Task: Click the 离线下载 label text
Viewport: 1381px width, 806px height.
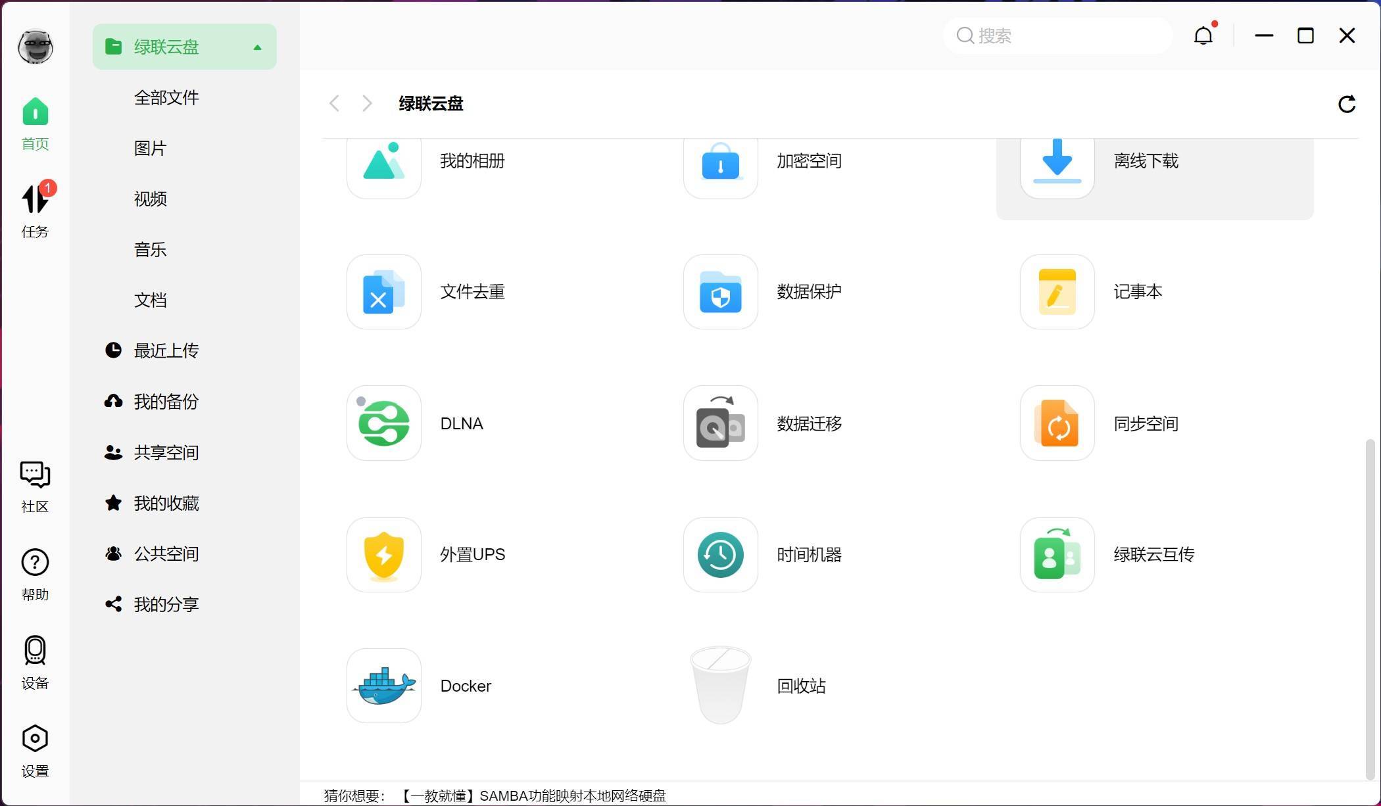Action: click(x=1146, y=161)
